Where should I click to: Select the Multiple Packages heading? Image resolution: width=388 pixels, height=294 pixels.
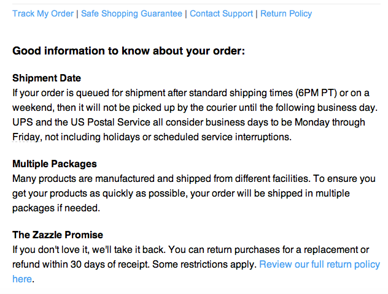[x=55, y=164]
